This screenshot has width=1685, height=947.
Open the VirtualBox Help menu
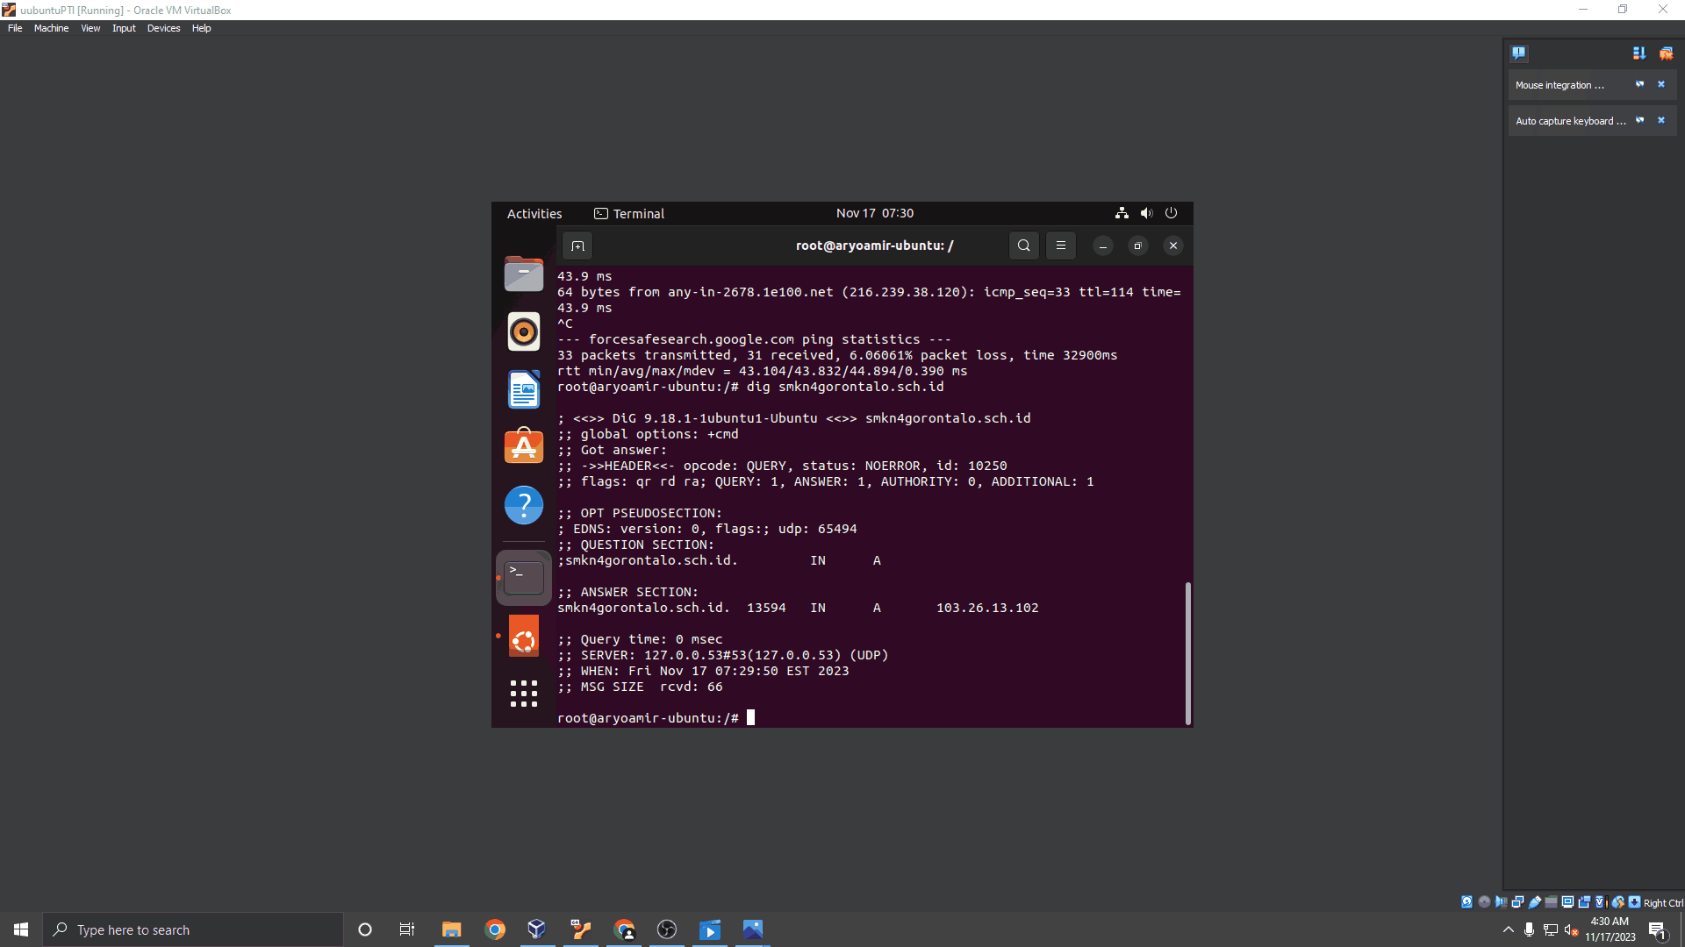click(201, 28)
